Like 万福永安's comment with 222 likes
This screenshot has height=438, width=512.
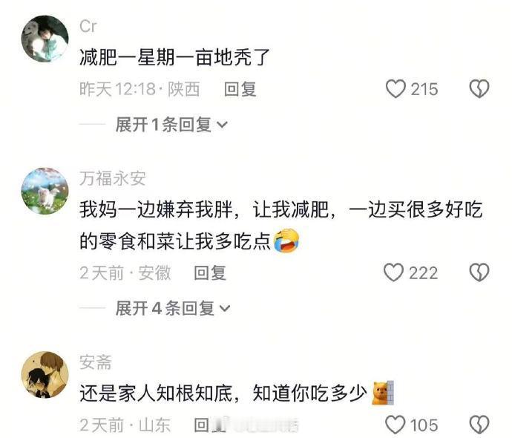(393, 272)
